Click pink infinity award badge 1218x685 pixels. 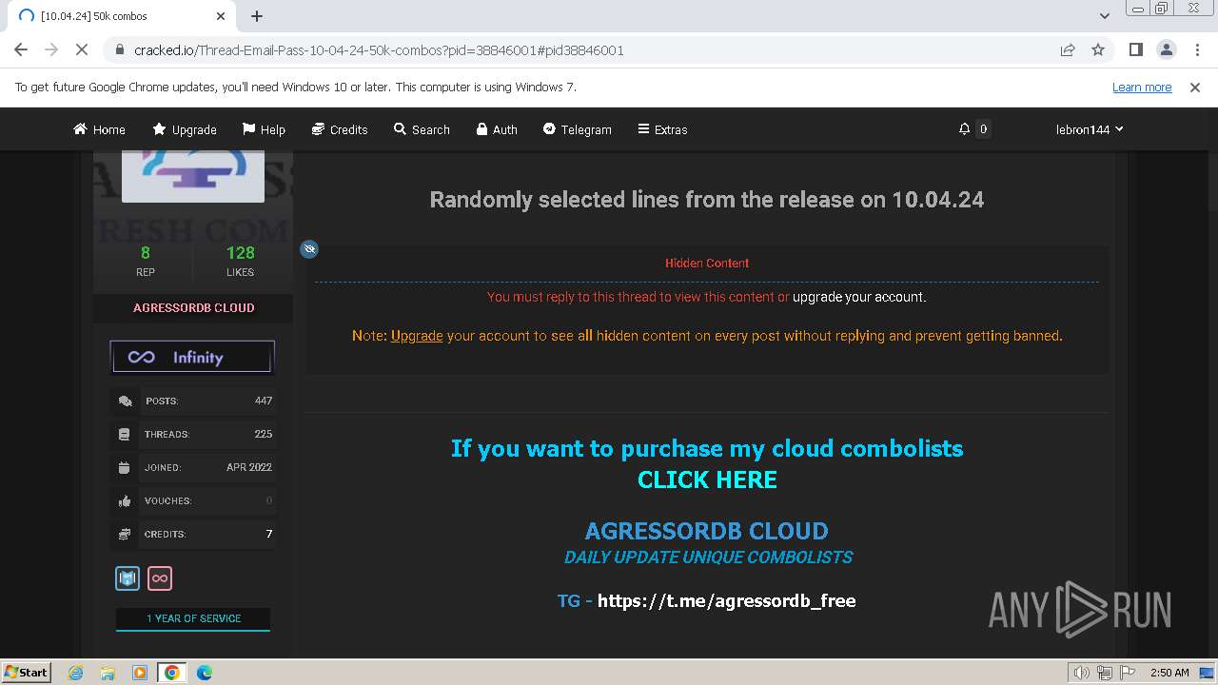[160, 577]
